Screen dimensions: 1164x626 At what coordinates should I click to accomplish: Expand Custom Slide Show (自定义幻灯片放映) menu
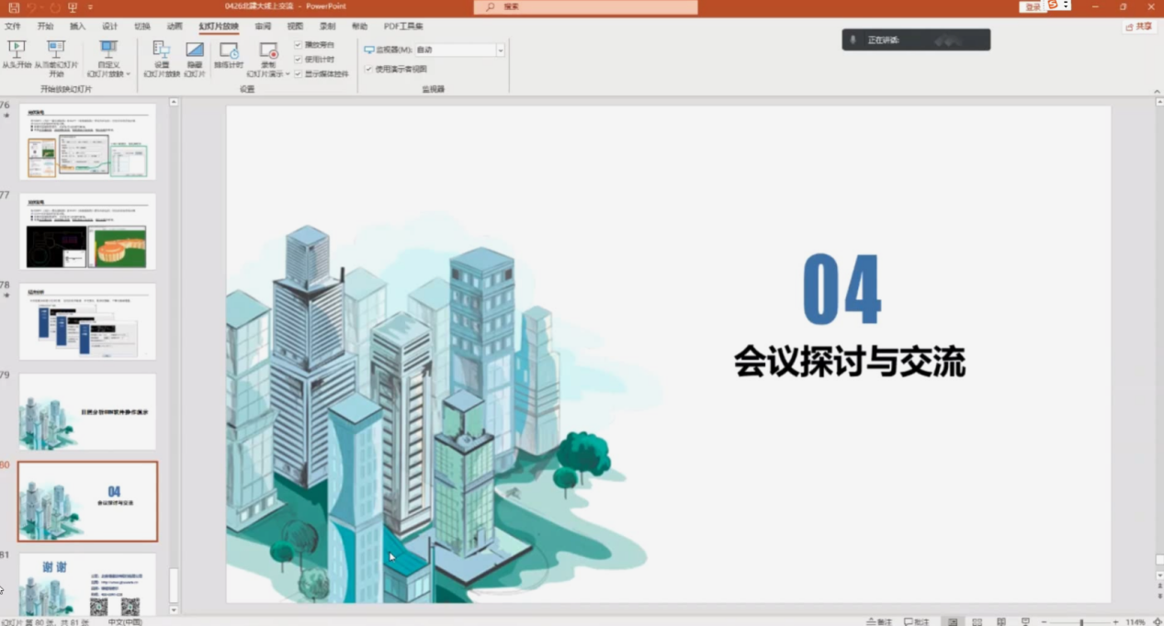[108, 59]
